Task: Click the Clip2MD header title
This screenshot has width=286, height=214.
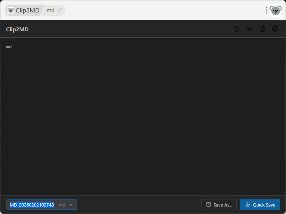Action: 17,29
